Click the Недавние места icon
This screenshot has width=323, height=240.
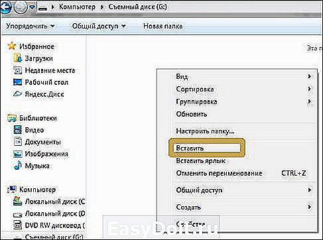(18, 70)
